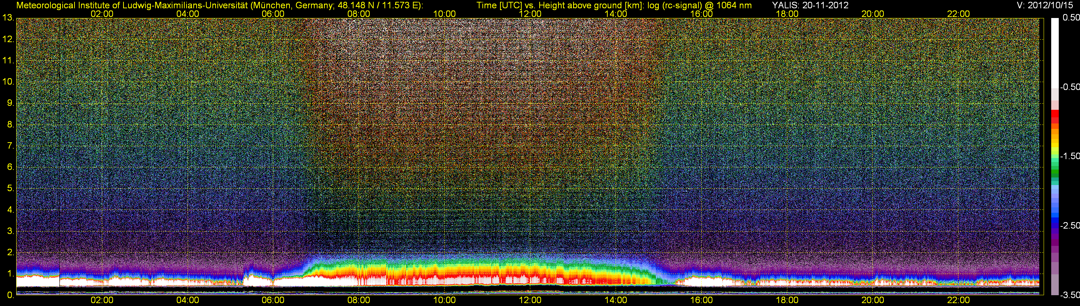1080x306 pixels.
Task: Click "02:00" on the lower time axis
Action: 102,300
